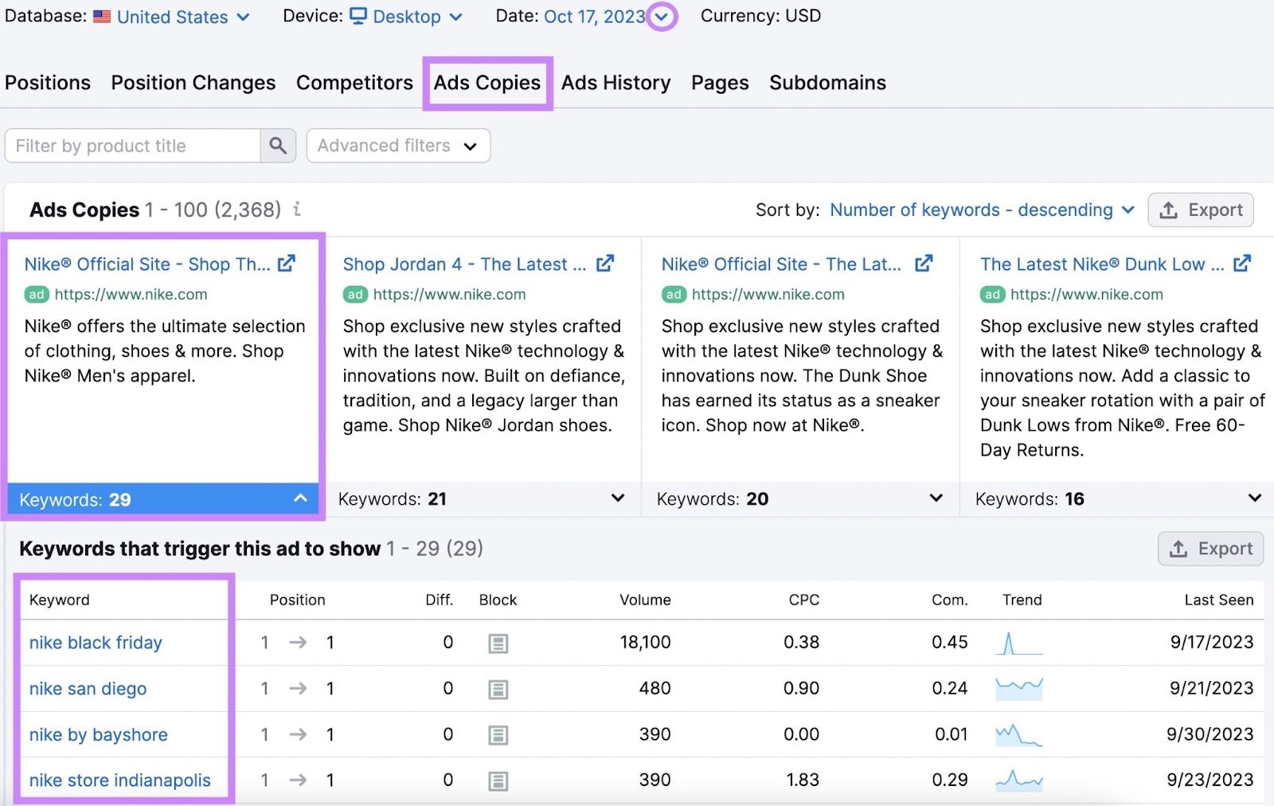Click the trend sparkline for nike black friday
This screenshot has width=1274, height=806.
point(1021,642)
